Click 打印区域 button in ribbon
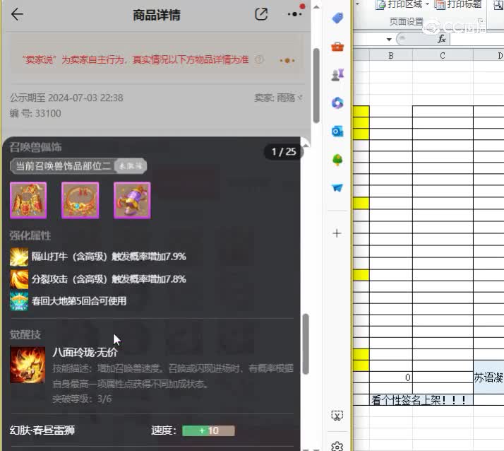Screen dimensions: 504x451 [x=400, y=4]
